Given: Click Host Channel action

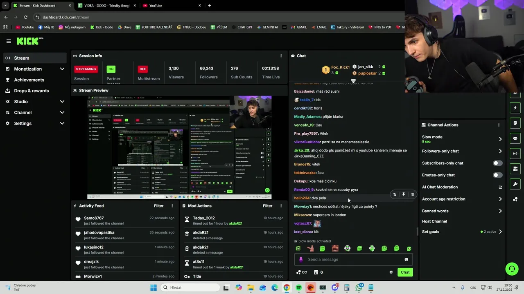Looking at the screenshot, I should (x=434, y=221).
